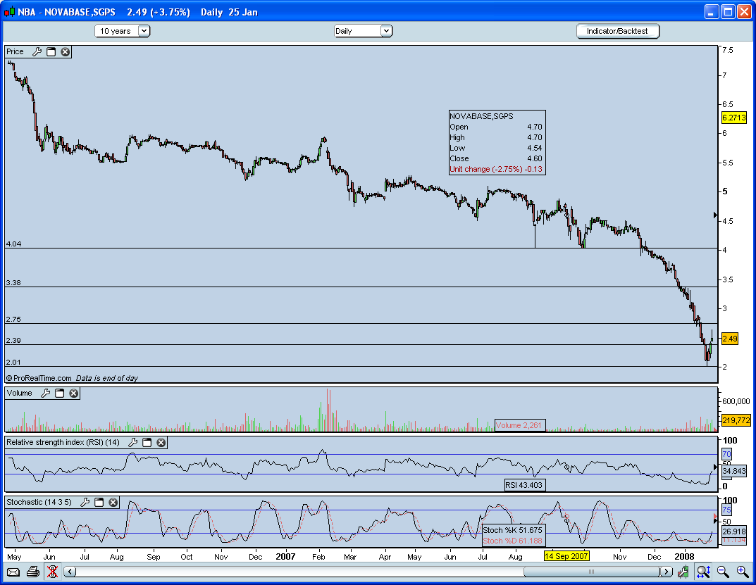Click the Unit change -2.75% text
The width and height of the screenshot is (756, 585).
click(496, 169)
